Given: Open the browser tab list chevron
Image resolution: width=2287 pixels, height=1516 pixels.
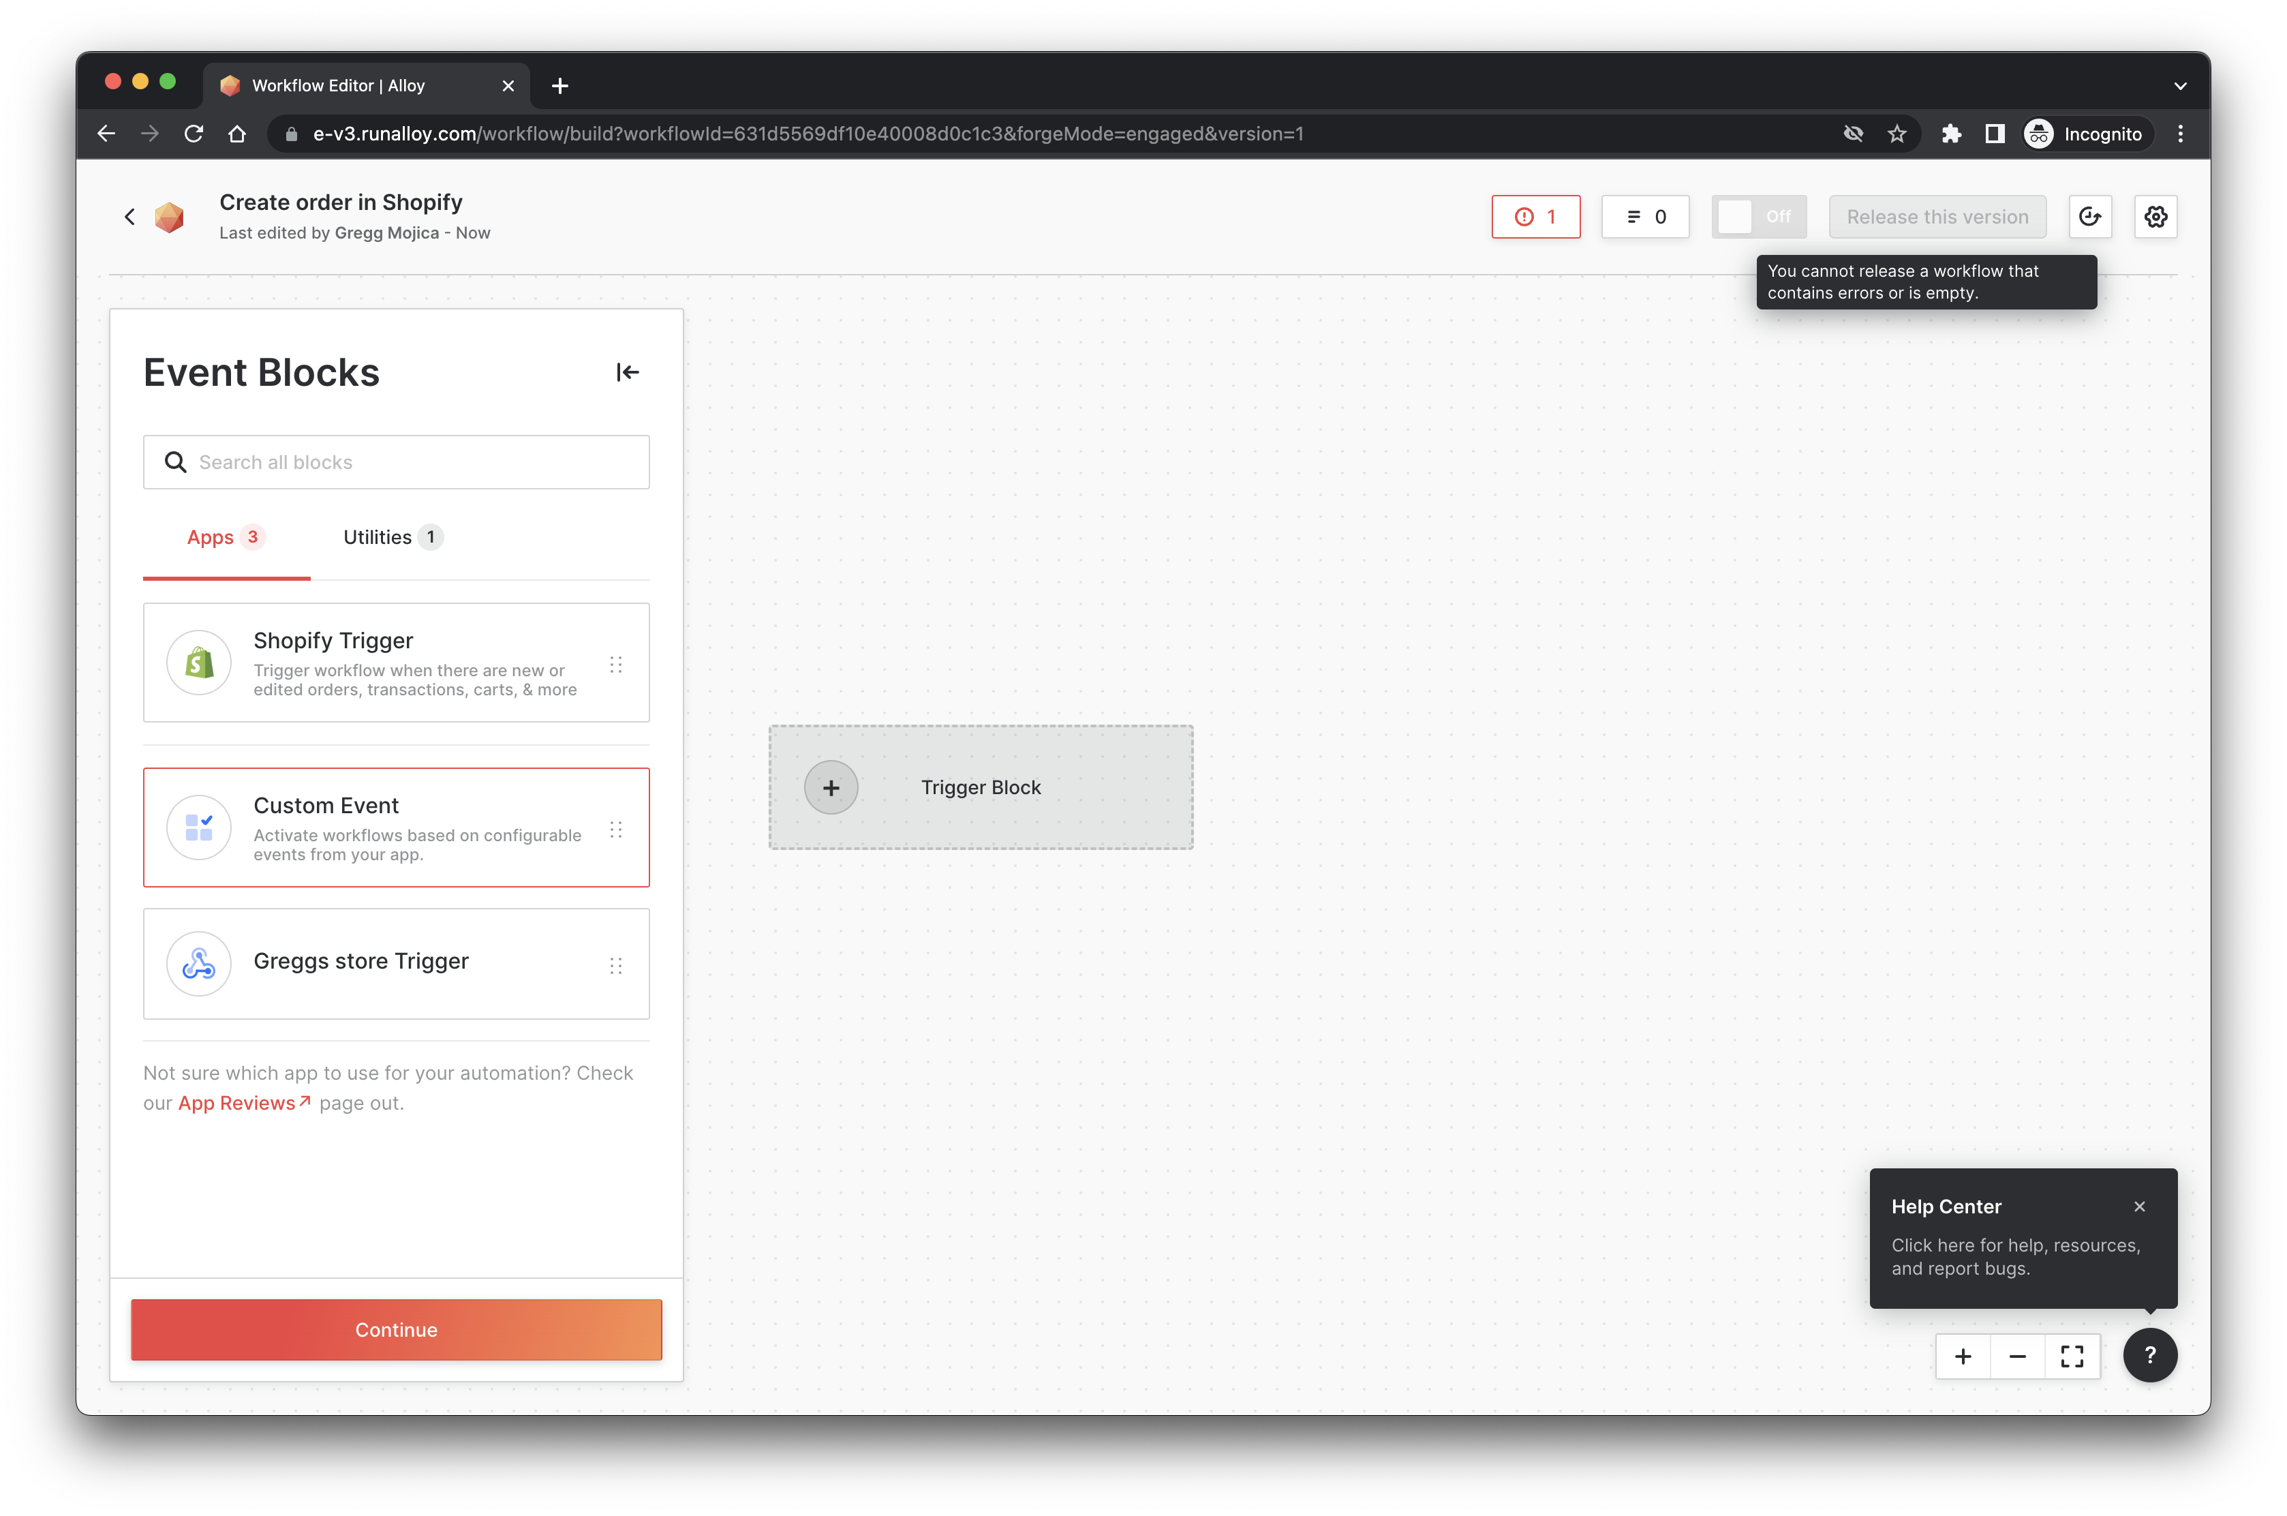Looking at the screenshot, I should pos(2180,86).
